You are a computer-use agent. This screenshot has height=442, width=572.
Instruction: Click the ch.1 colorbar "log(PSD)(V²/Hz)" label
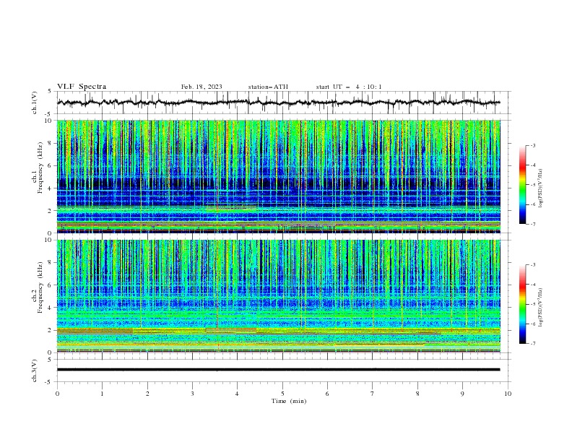(x=541, y=188)
